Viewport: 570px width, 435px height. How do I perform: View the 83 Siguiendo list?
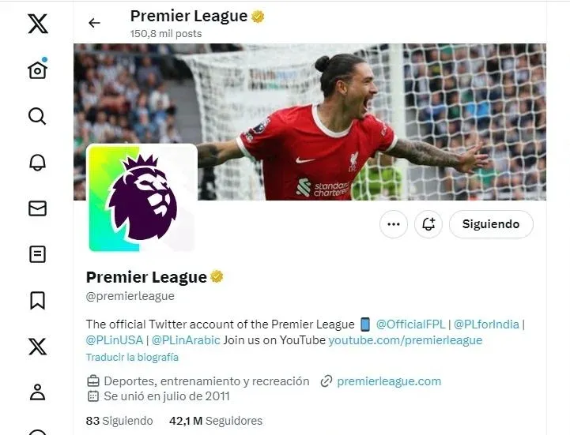click(x=119, y=421)
